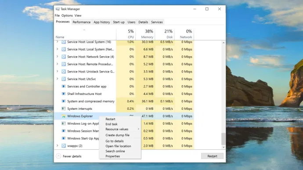Click the scrollbar down arrow

click(x=224, y=147)
